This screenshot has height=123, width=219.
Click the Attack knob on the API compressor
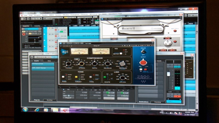(x=81, y=64)
